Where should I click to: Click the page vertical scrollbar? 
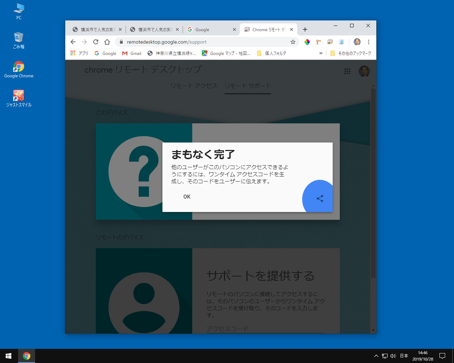click(373, 183)
